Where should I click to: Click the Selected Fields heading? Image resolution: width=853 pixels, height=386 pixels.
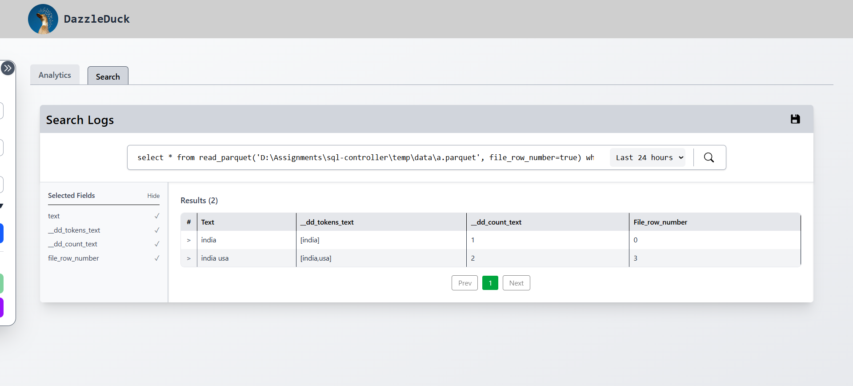(x=72, y=196)
